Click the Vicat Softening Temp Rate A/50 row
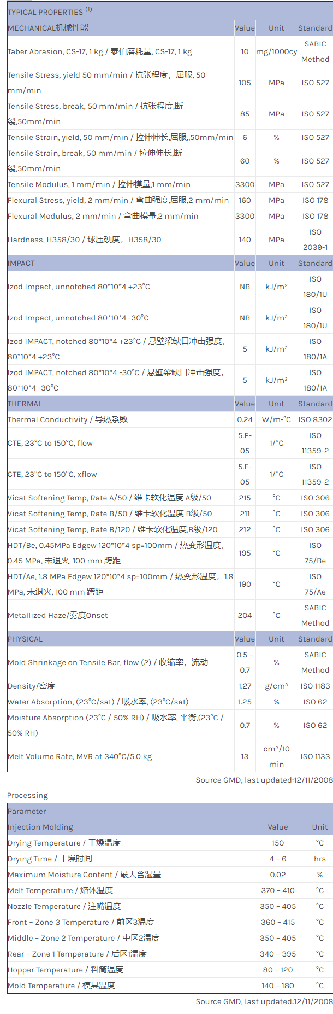The image size is (333, 1014). (x=109, y=498)
